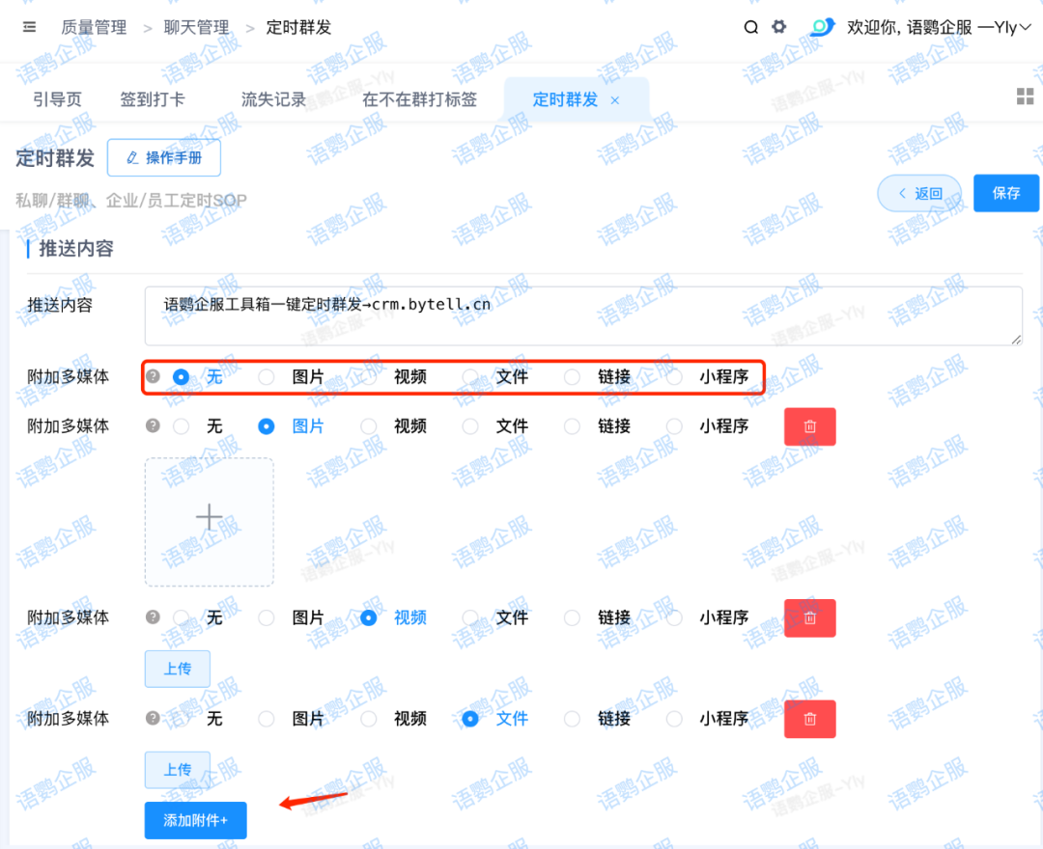Click the 添加附件+ button
1043x849 pixels.
pos(195,820)
